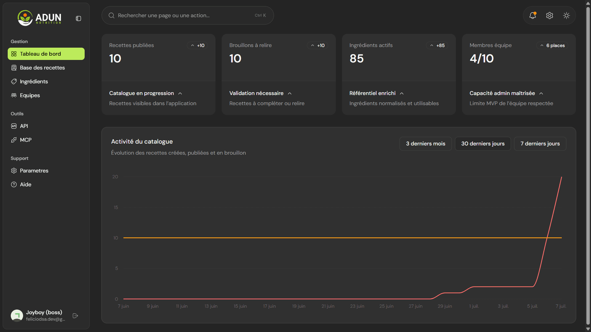Image resolution: width=591 pixels, height=332 pixels.
Task: Click Recettes visibles dans l'application text
Action: (x=153, y=103)
